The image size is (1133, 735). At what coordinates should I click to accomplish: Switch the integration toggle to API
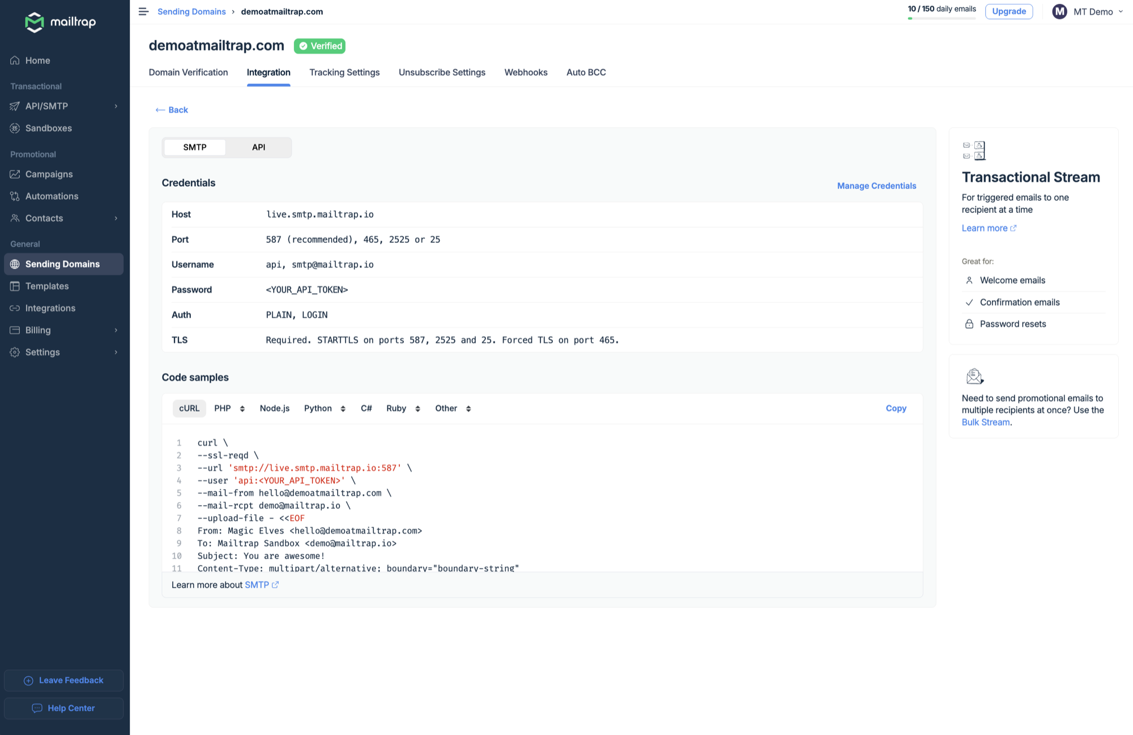click(258, 147)
